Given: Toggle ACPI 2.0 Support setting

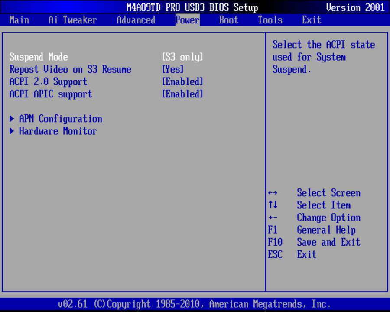Looking at the screenshot, I should point(182,81).
